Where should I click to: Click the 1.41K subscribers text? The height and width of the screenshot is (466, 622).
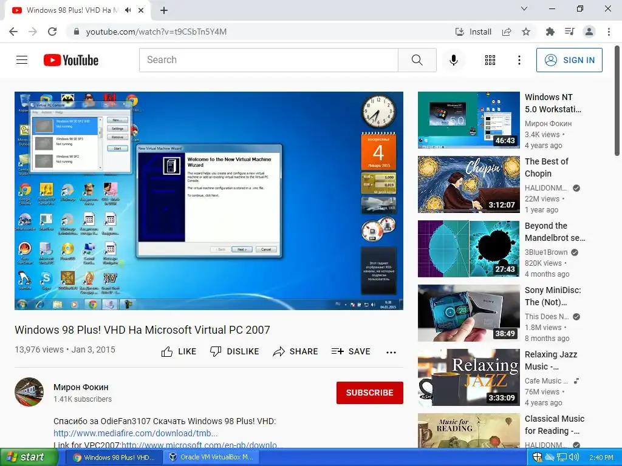tap(83, 399)
